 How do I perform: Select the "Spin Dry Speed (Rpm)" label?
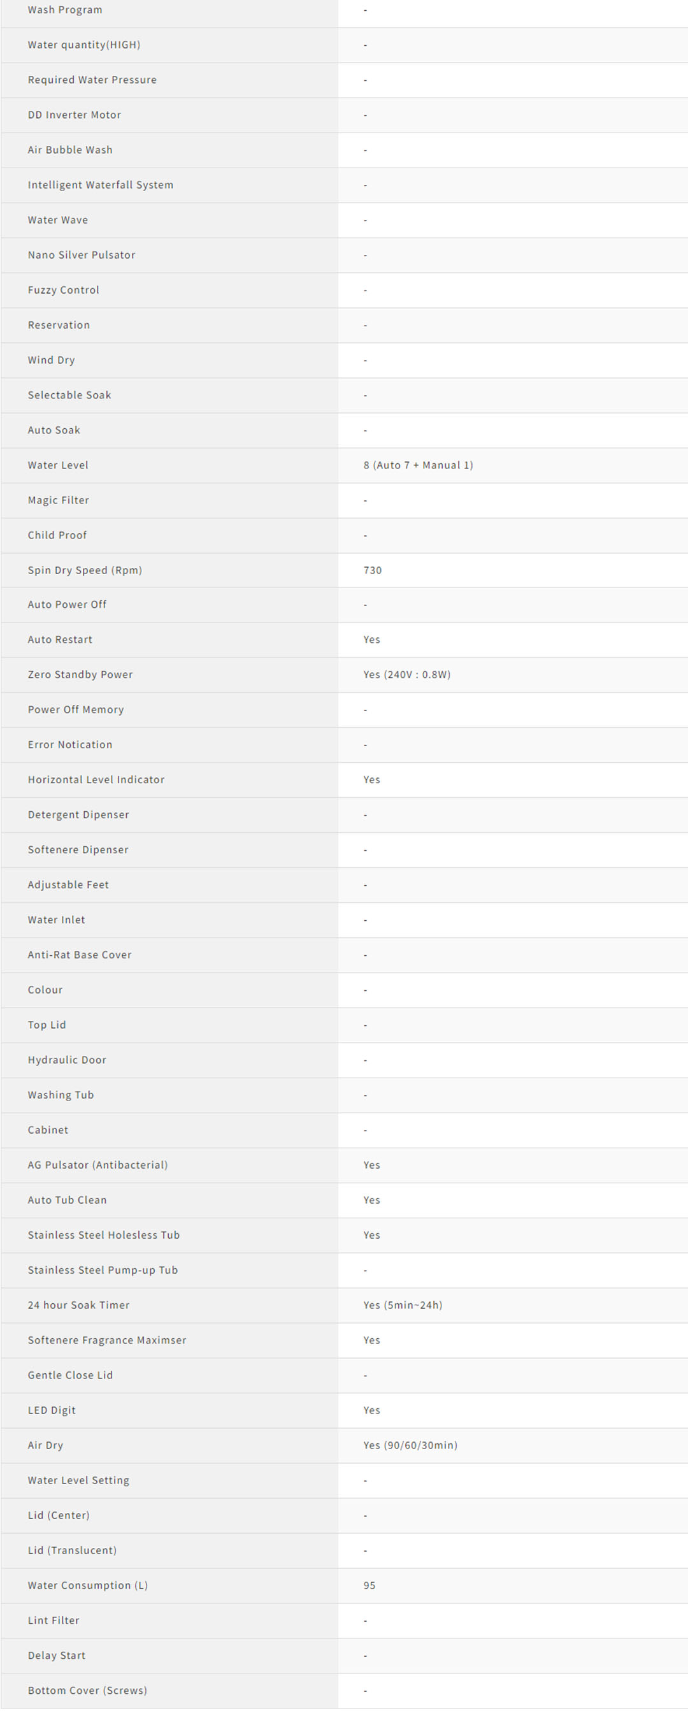click(84, 570)
